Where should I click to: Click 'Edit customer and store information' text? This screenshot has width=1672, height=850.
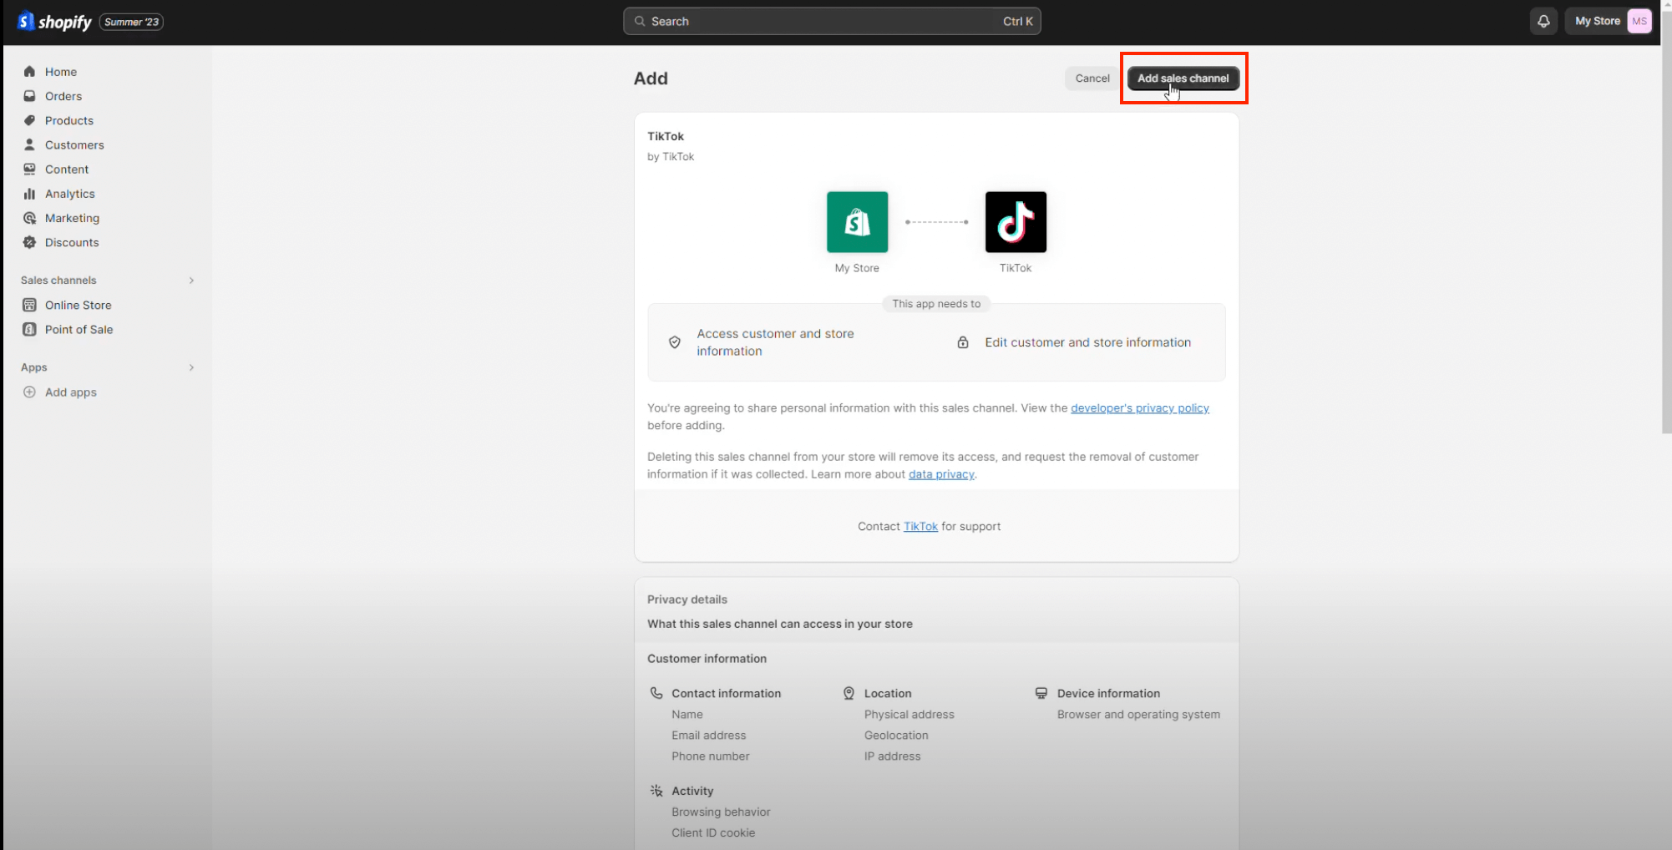click(x=1087, y=342)
